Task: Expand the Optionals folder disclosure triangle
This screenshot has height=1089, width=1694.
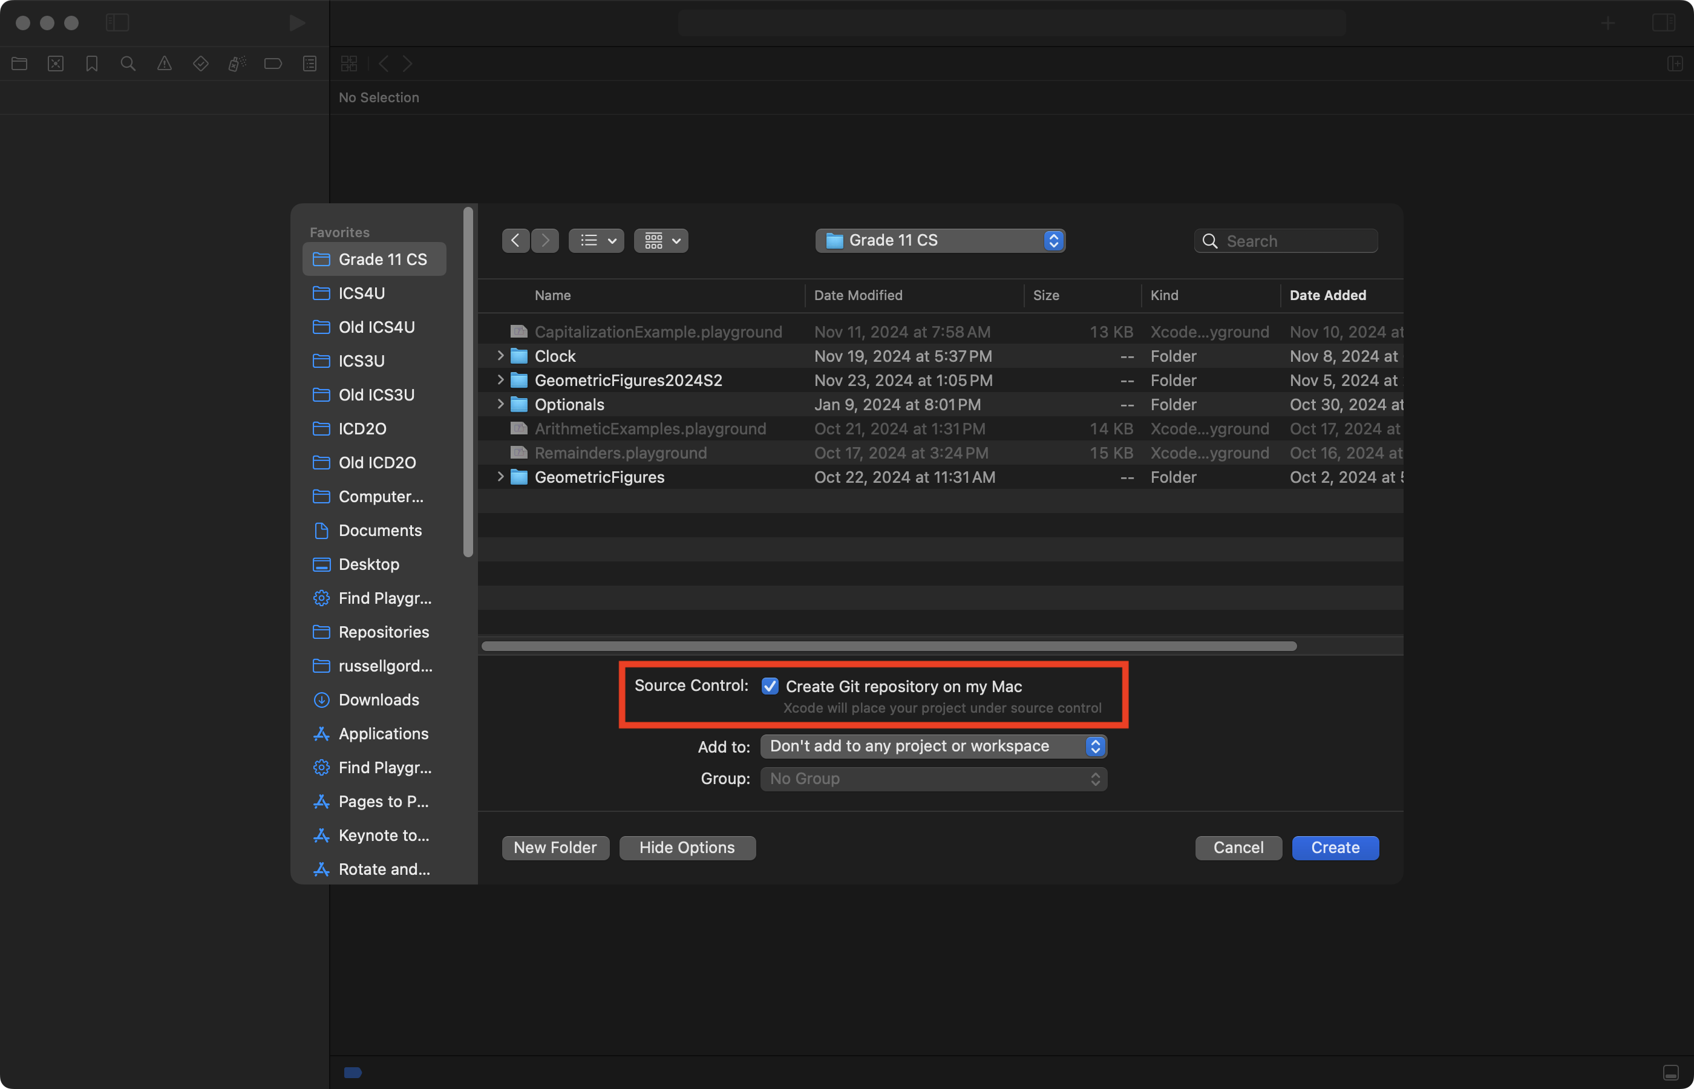Action: (x=500, y=404)
